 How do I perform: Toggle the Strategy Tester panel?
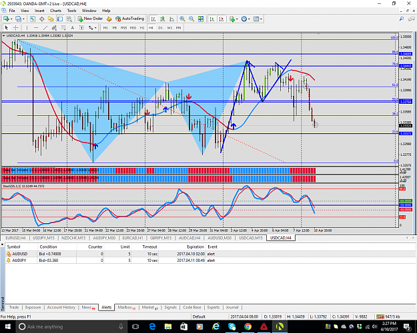tap(69, 19)
